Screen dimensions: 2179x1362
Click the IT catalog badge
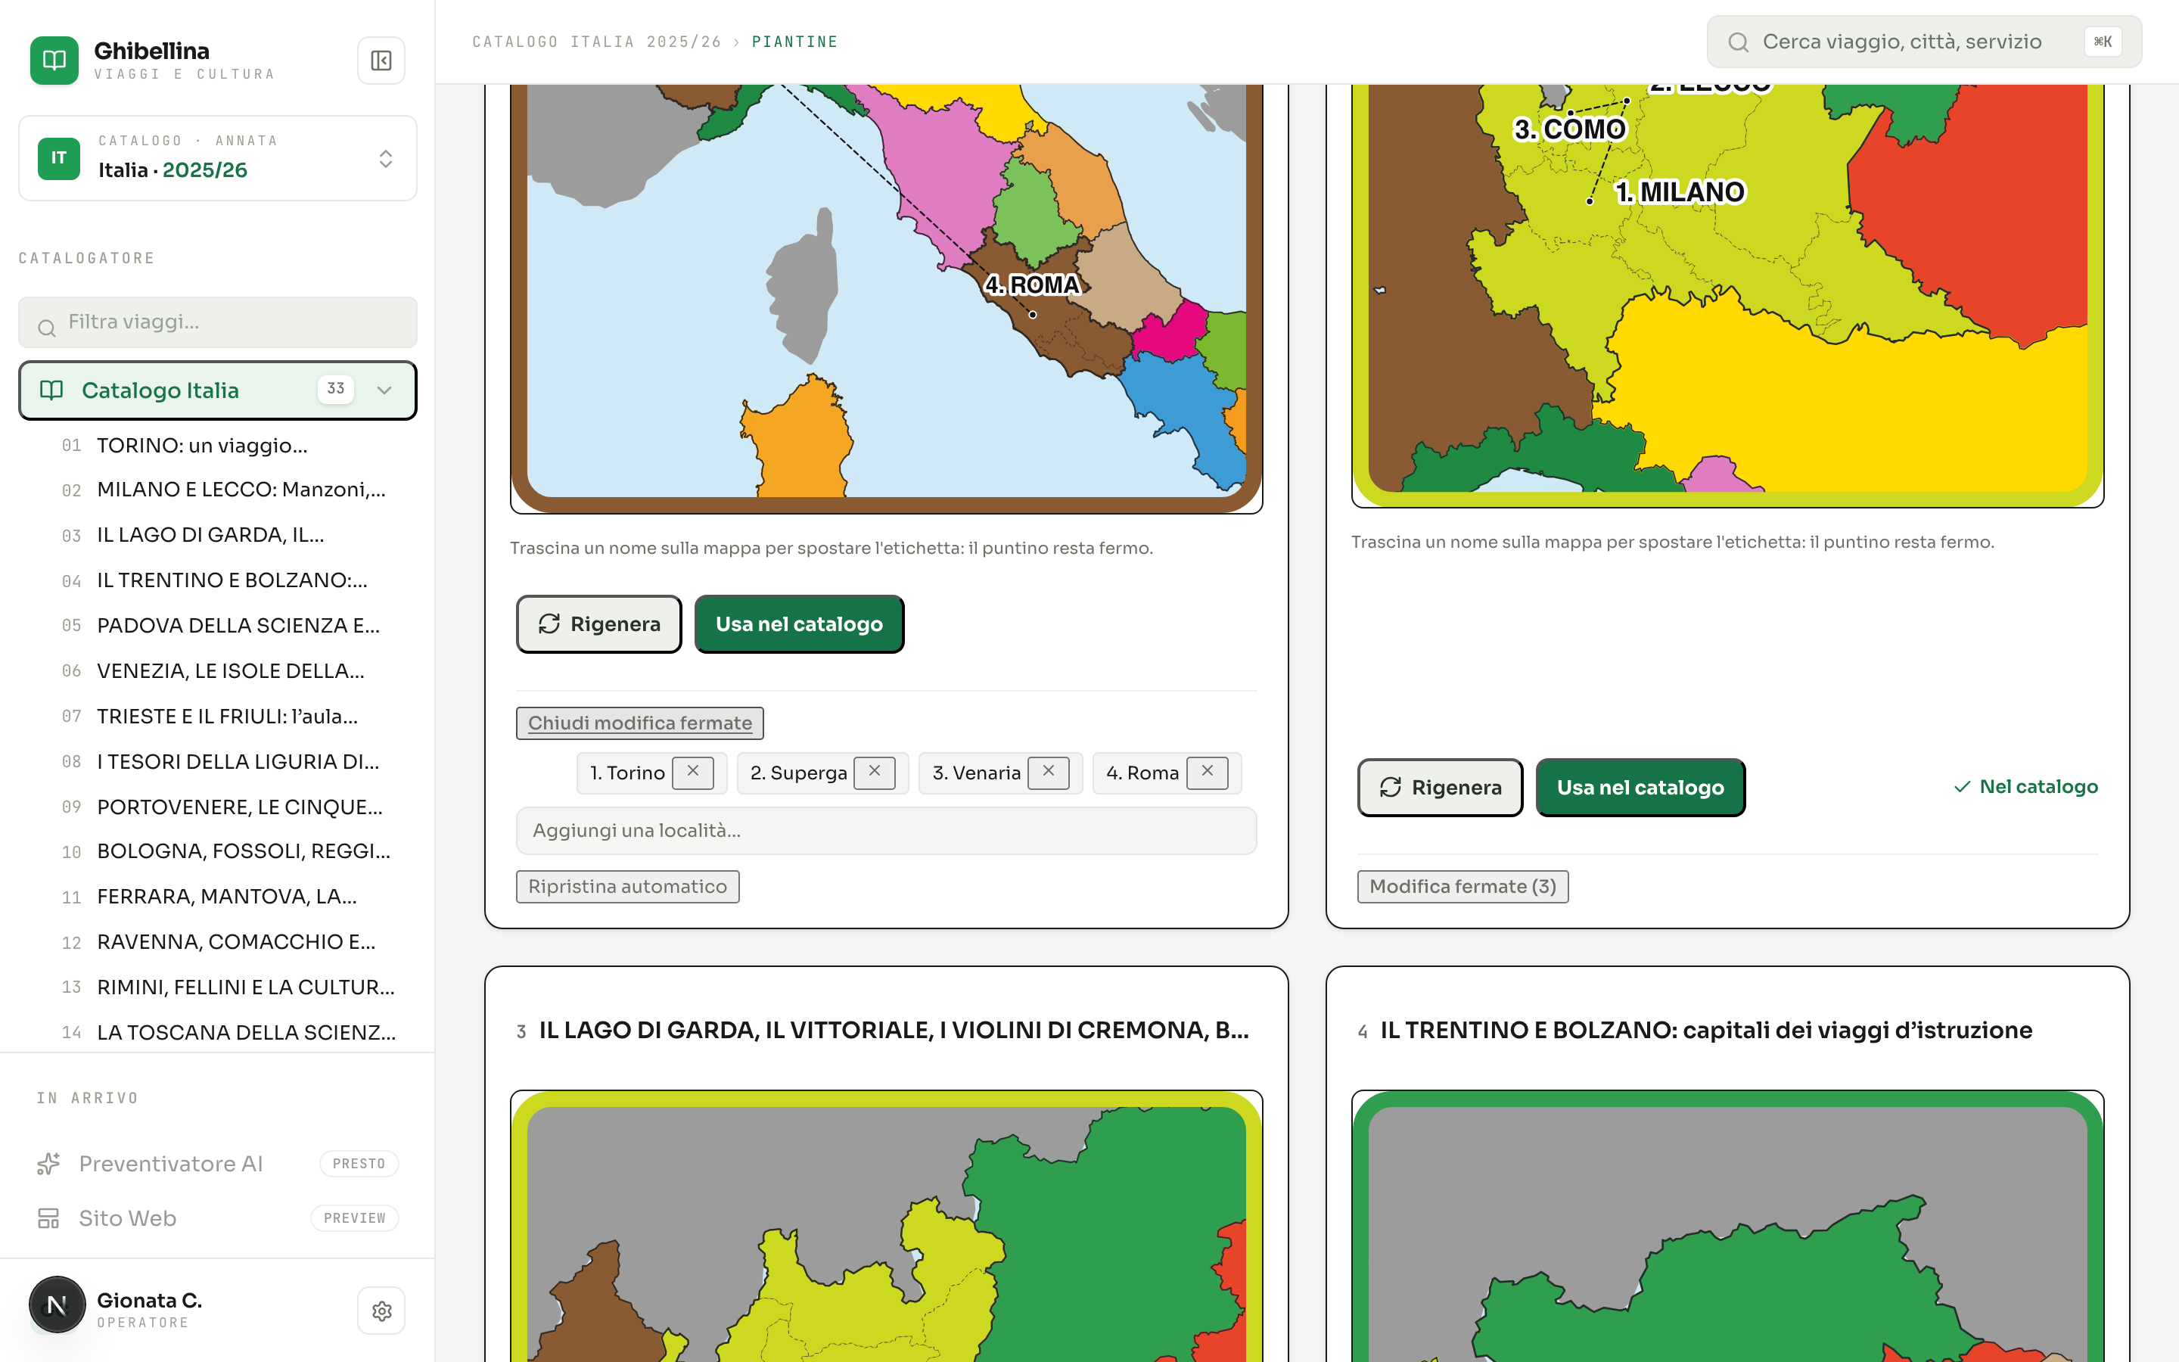pyautogui.click(x=58, y=157)
